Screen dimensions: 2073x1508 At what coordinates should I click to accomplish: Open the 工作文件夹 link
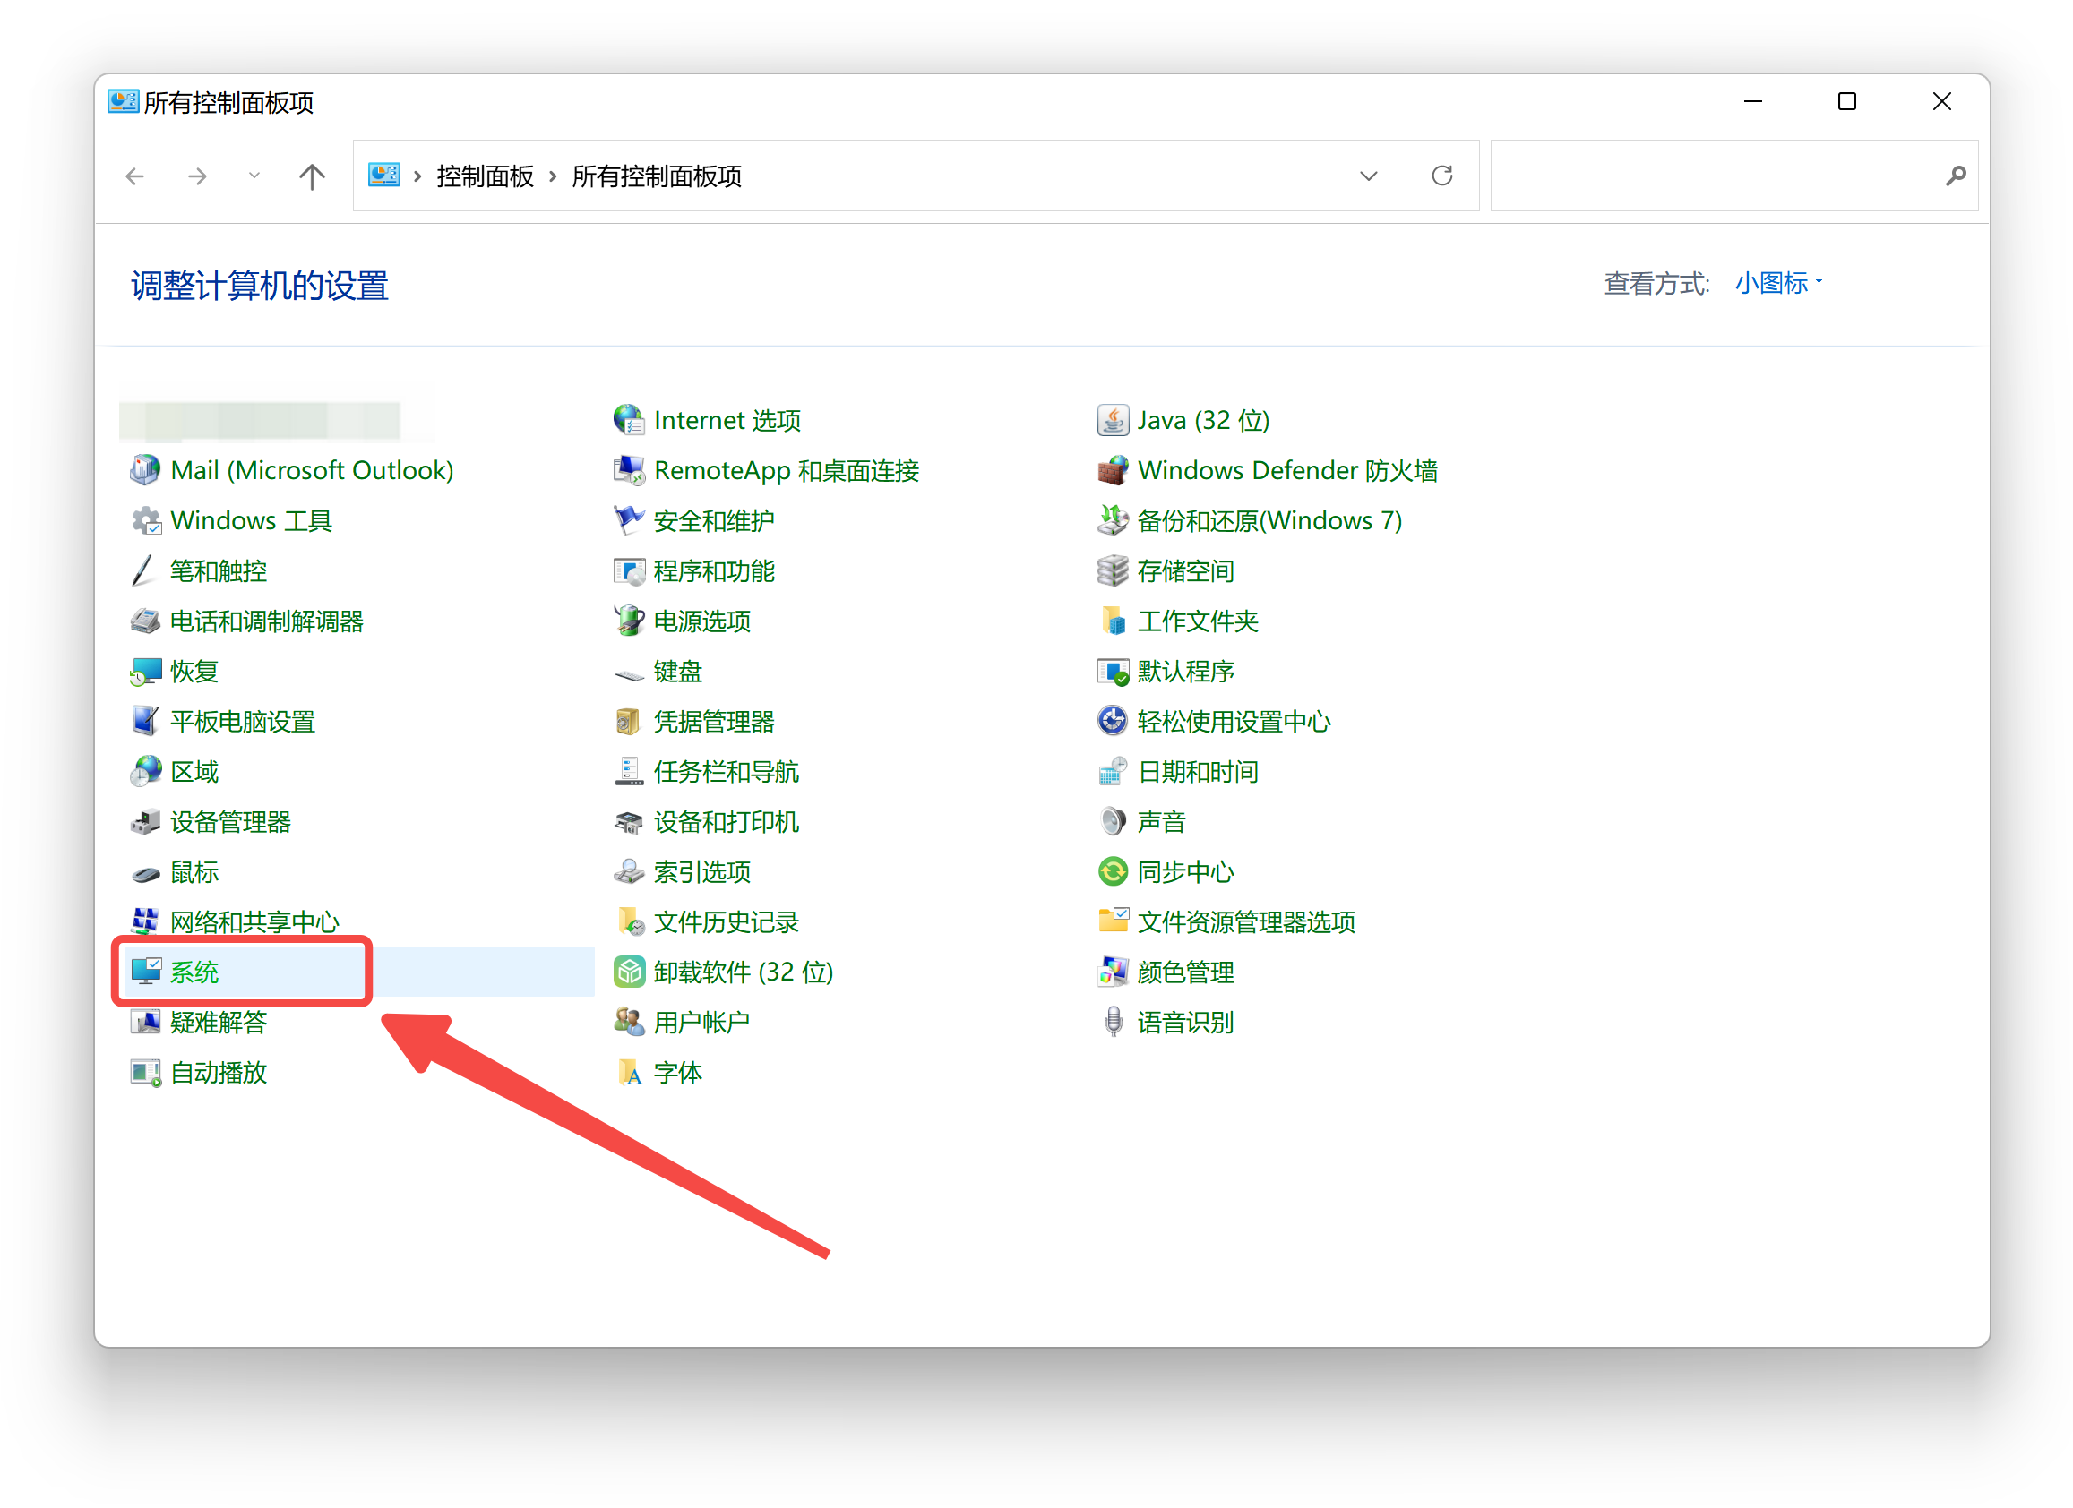pyautogui.click(x=1198, y=621)
